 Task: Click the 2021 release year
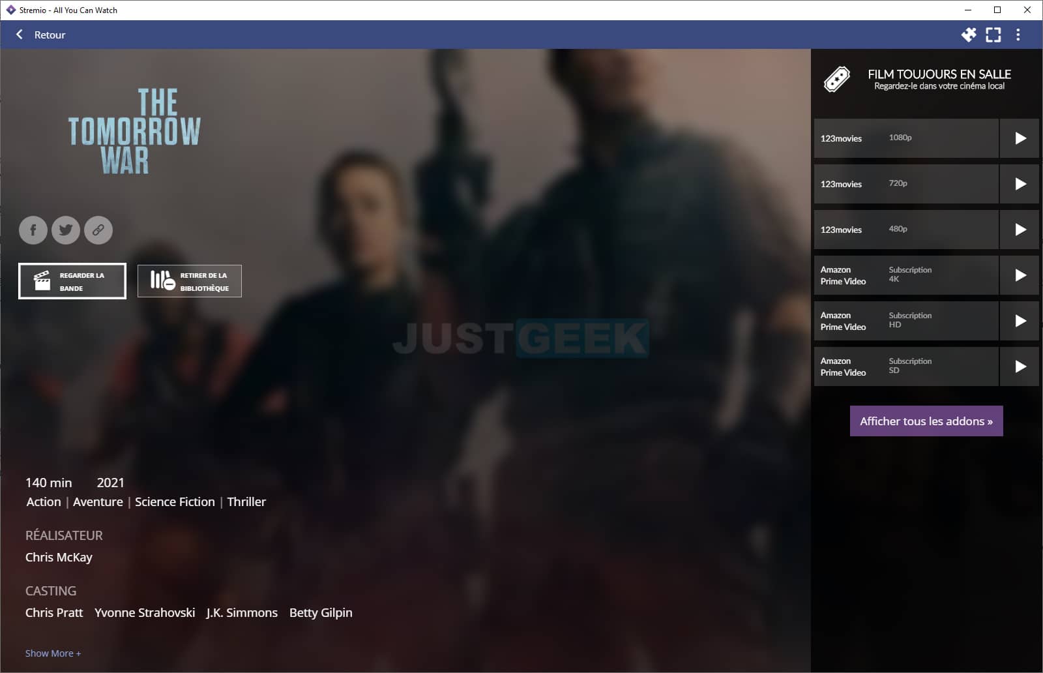(x=110, y=483)
